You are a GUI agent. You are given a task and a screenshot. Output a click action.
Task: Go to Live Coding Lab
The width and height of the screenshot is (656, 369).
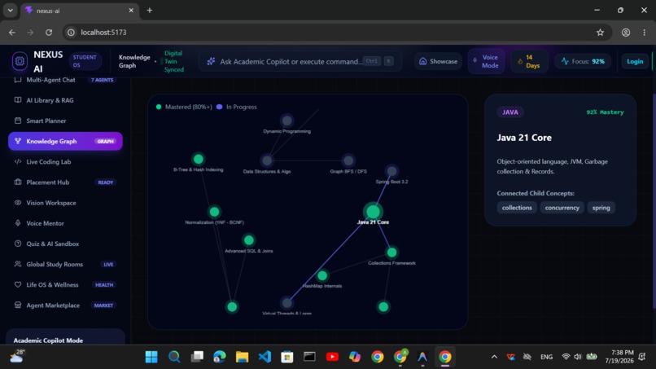[65, 161]
